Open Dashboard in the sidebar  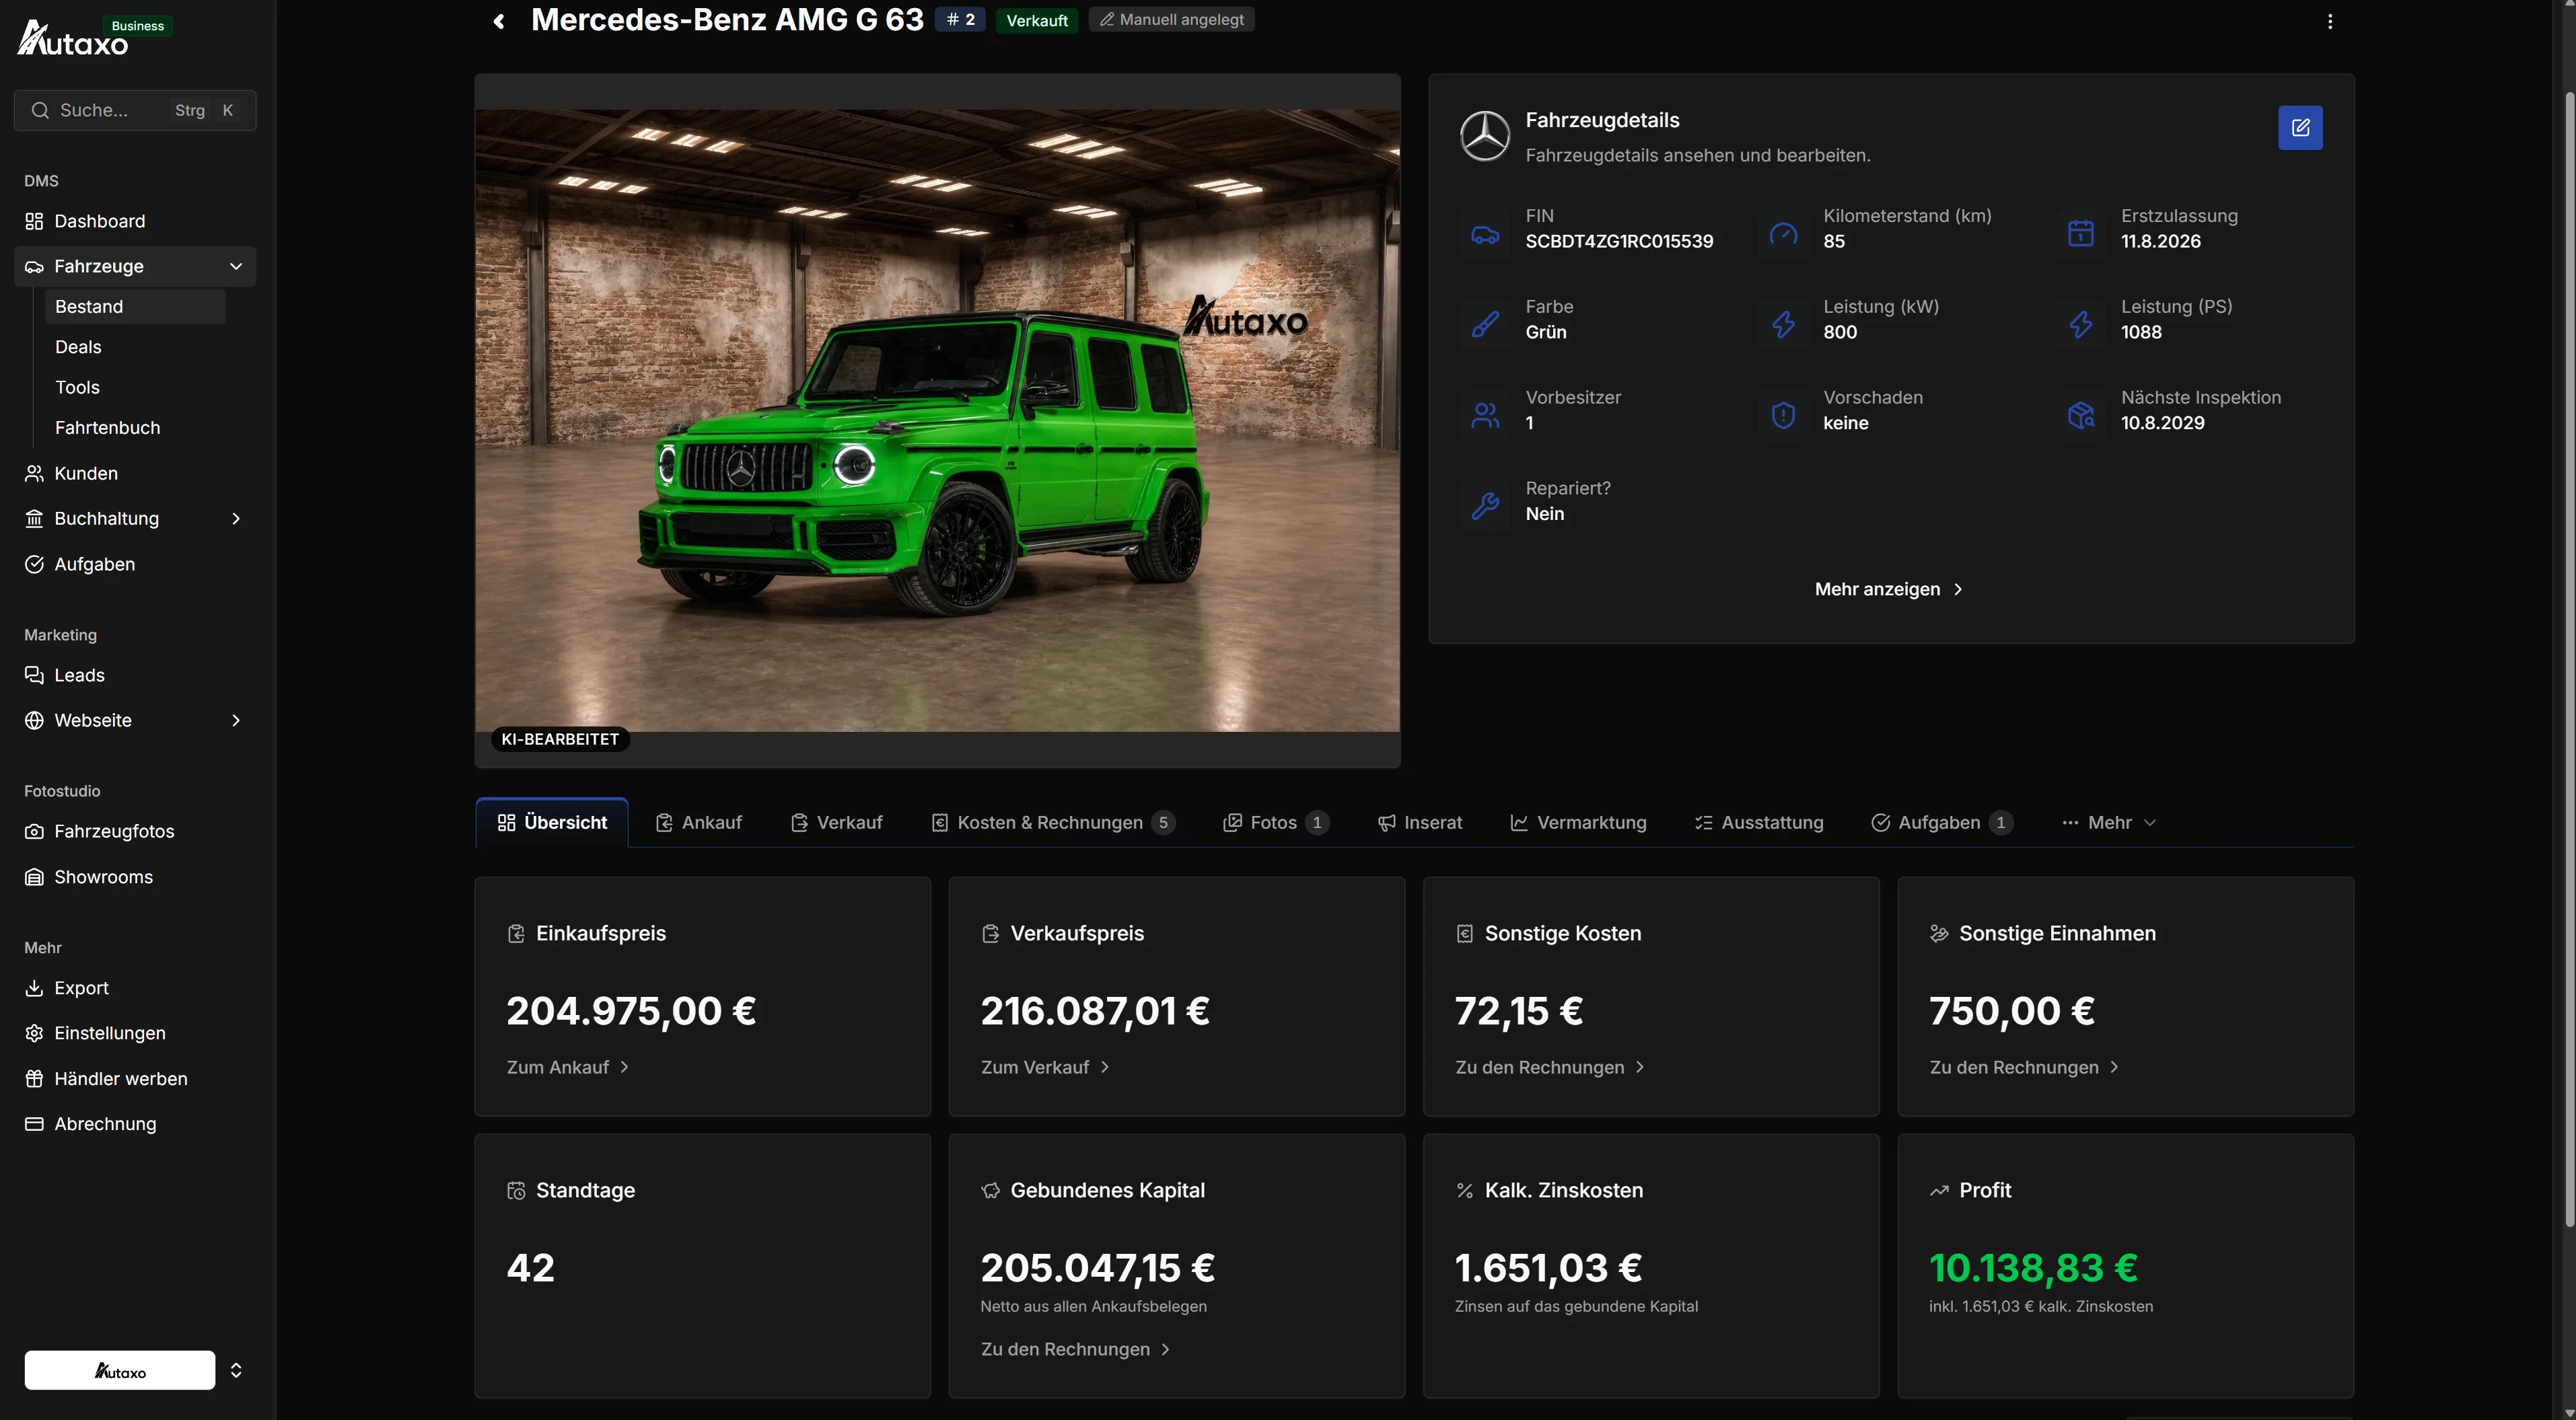pos(135,221)
